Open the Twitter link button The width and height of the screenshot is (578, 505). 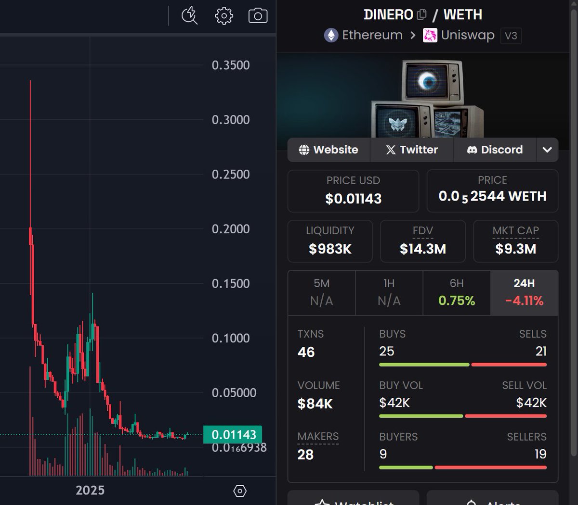(412, 150)
